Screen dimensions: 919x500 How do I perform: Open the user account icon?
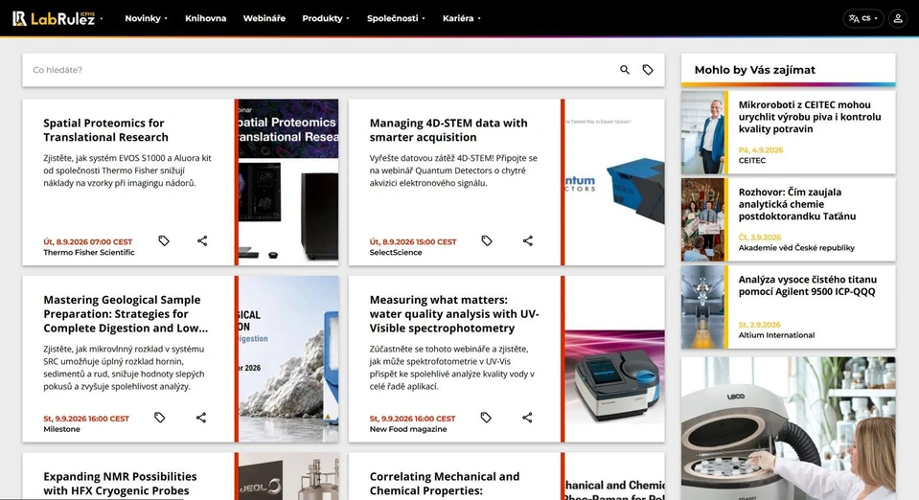[x=897, y=18]
